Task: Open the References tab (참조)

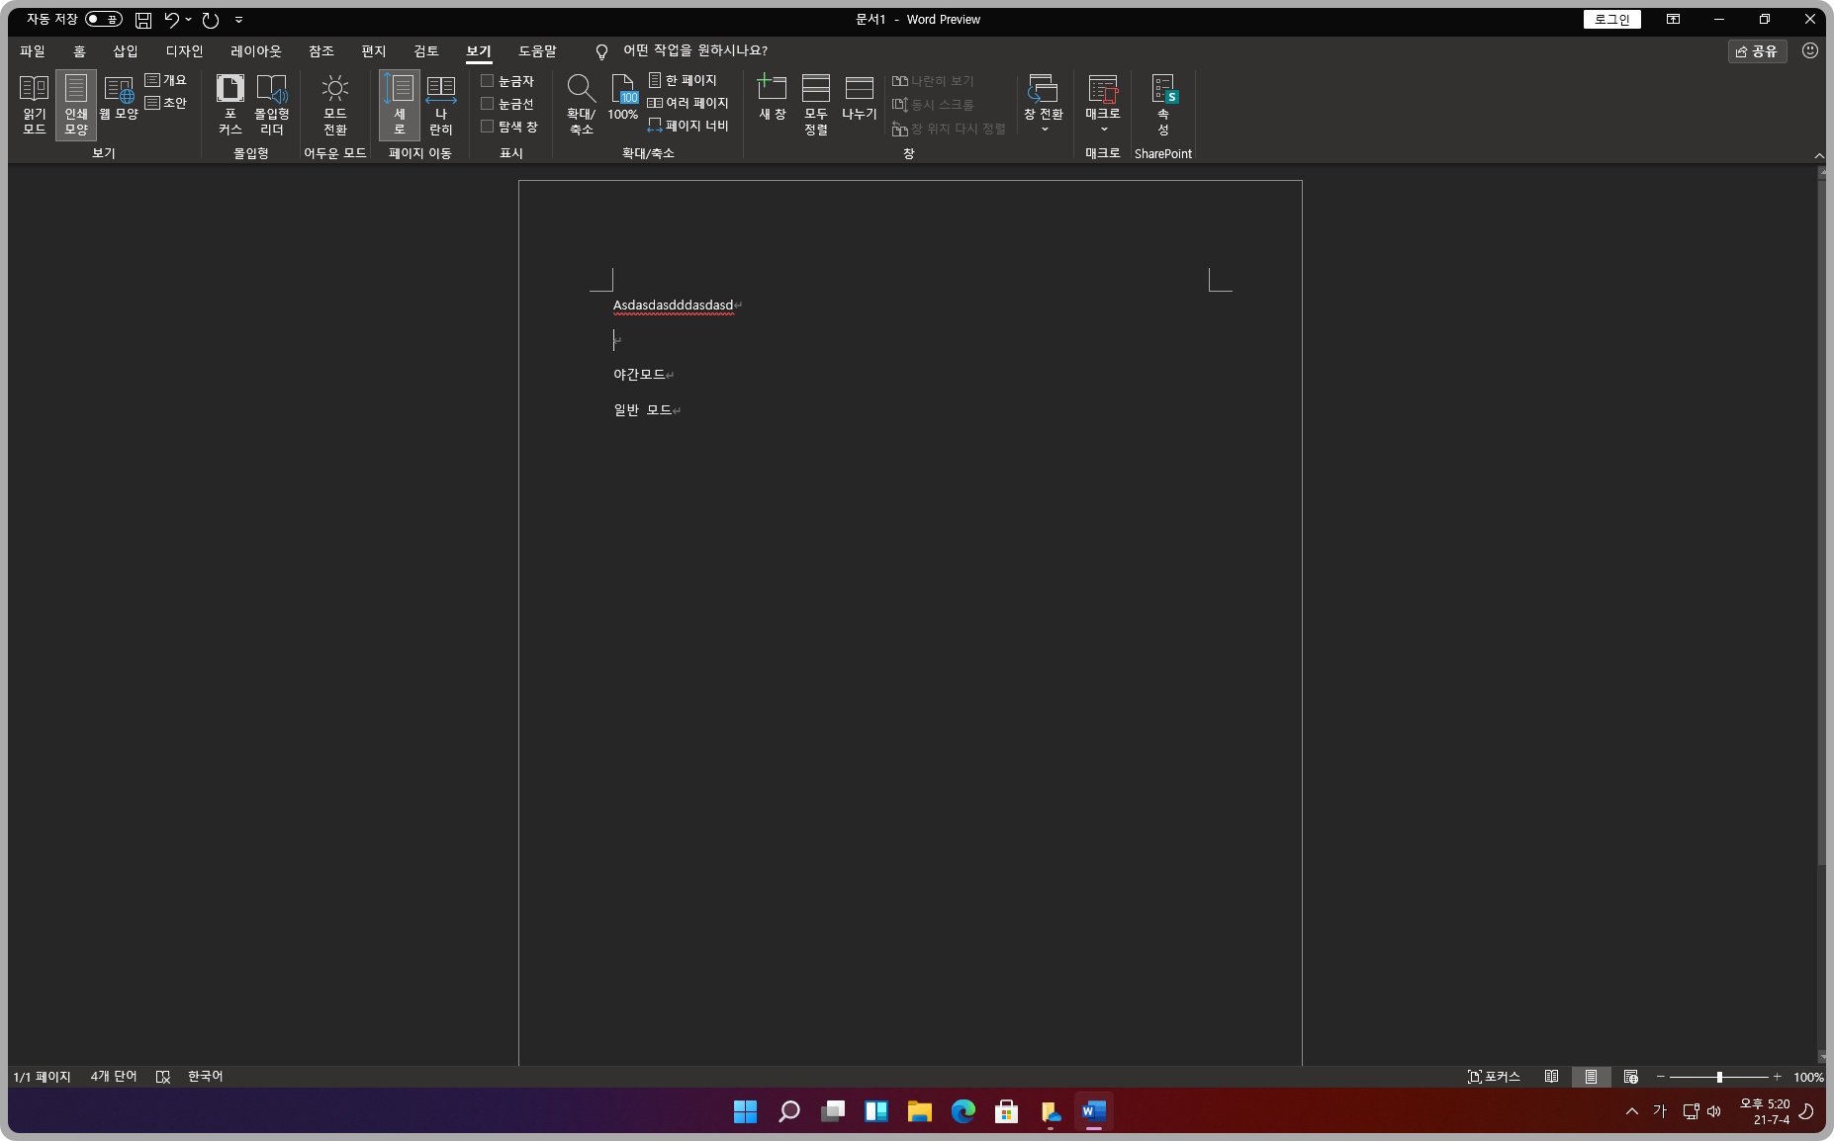Action: pos(321,50)
